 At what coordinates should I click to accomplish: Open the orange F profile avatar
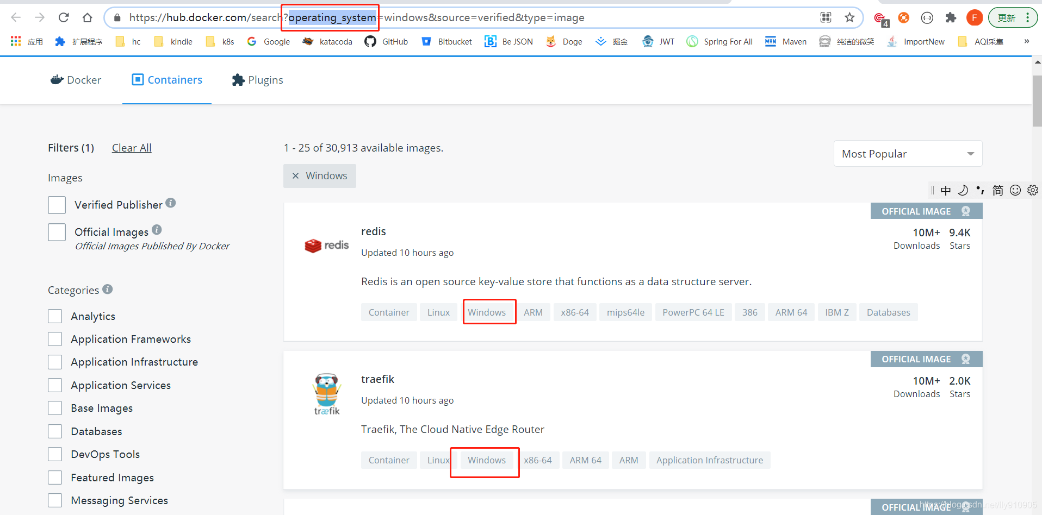(974, 17)
